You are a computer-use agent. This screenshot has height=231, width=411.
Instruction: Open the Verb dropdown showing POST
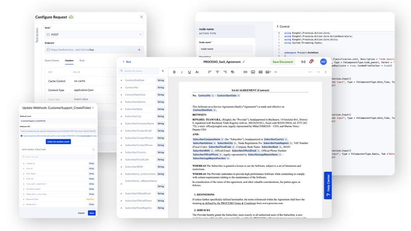pos(94,34)
